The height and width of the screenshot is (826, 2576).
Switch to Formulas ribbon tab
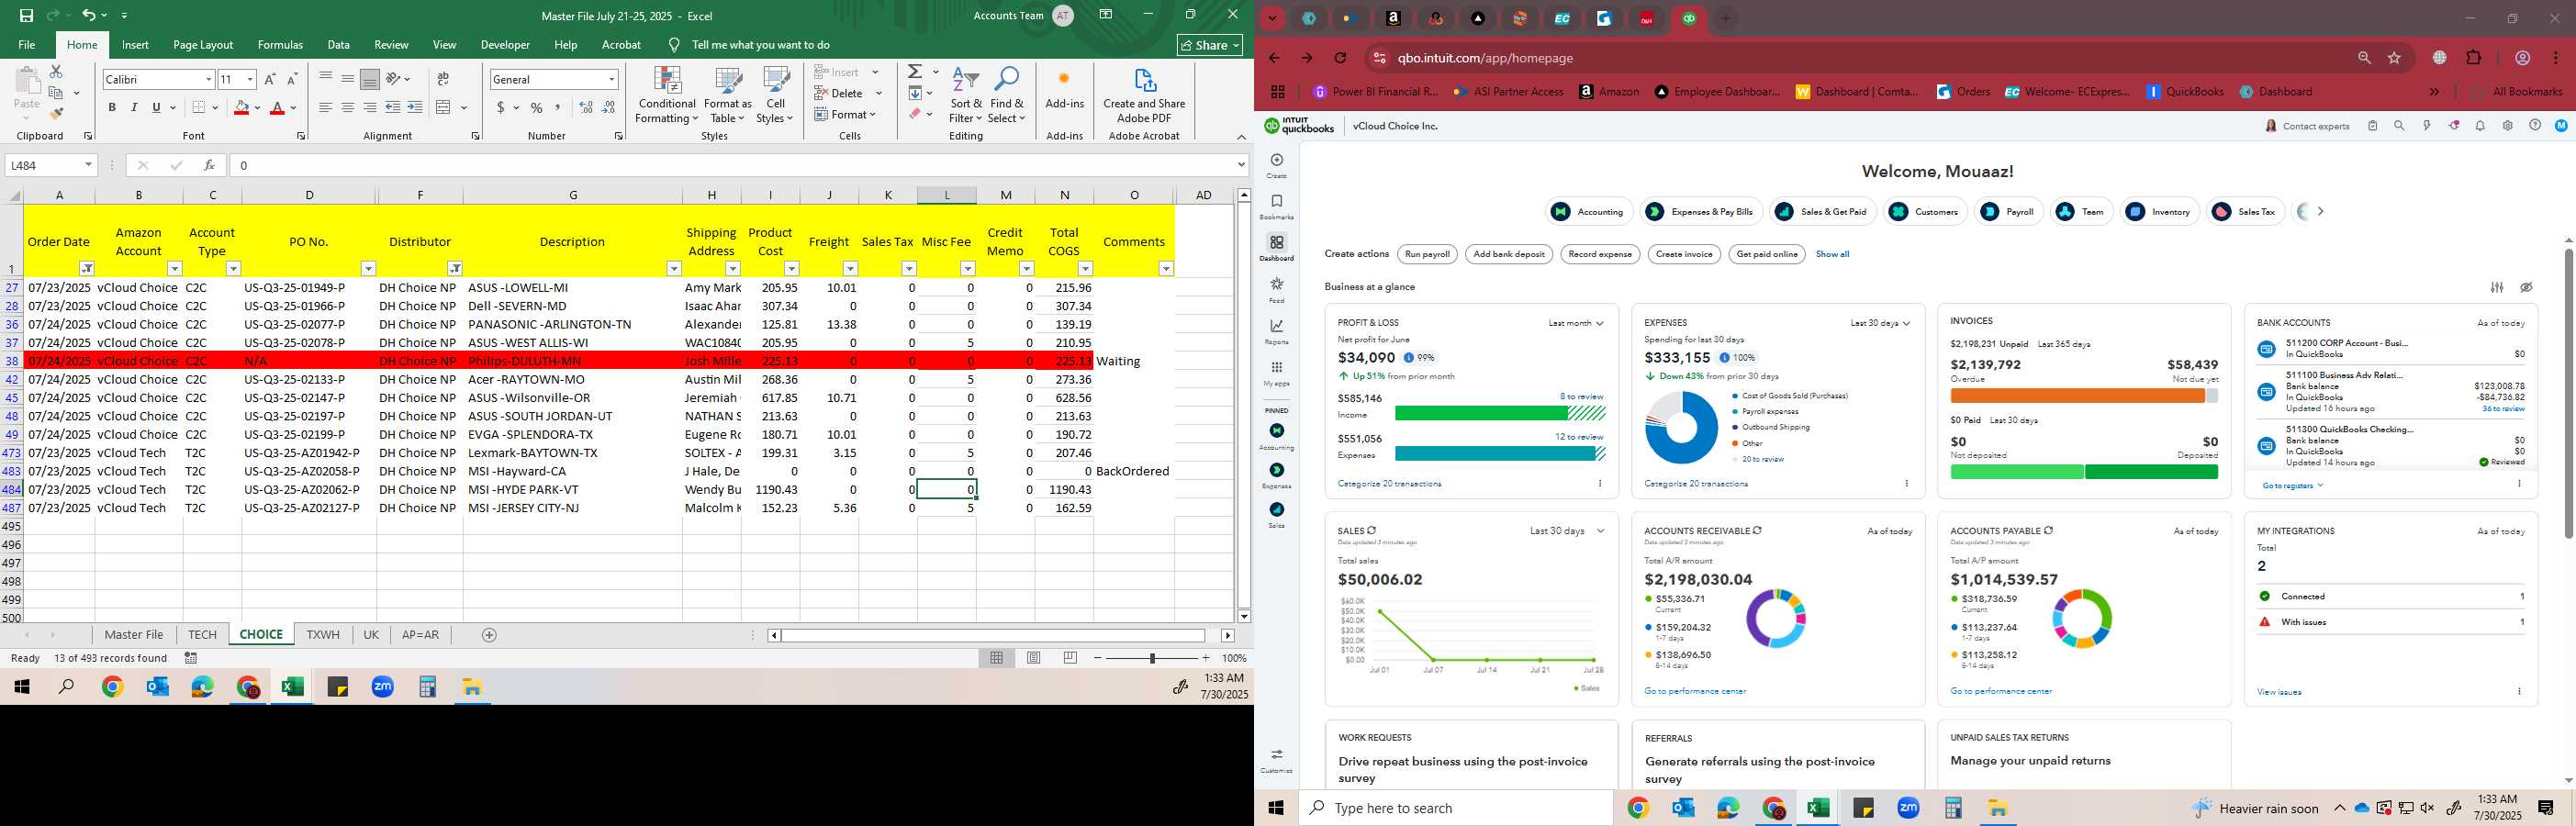tap(280, 45)
